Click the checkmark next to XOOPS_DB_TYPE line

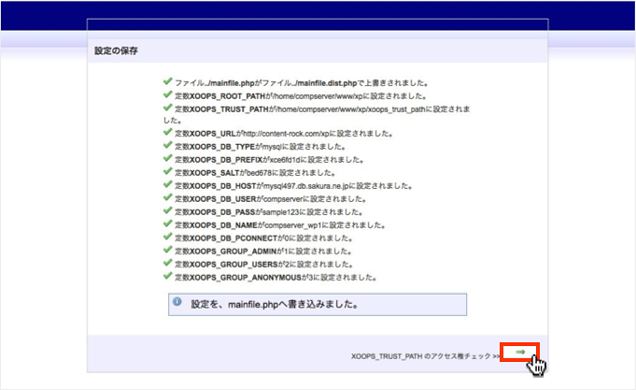click(167, 145)
